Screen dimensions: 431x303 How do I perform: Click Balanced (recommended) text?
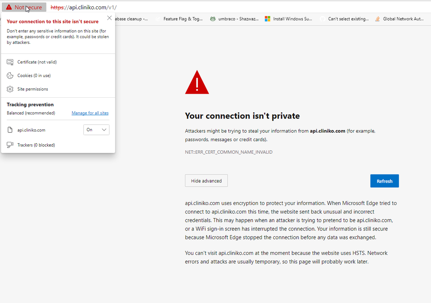31,113
